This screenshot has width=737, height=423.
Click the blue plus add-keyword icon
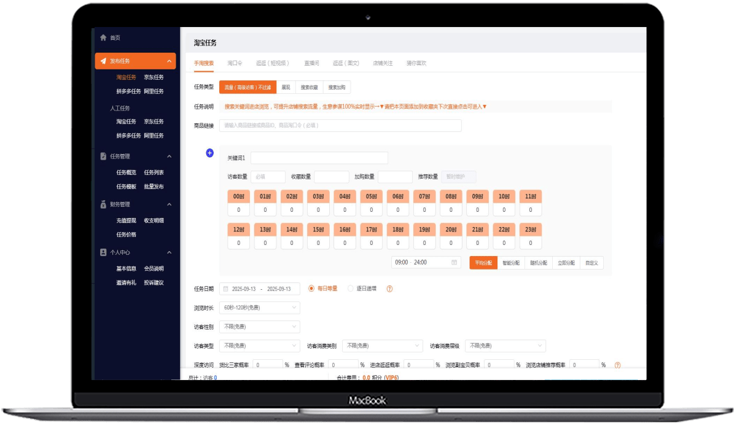click(209, 153)
